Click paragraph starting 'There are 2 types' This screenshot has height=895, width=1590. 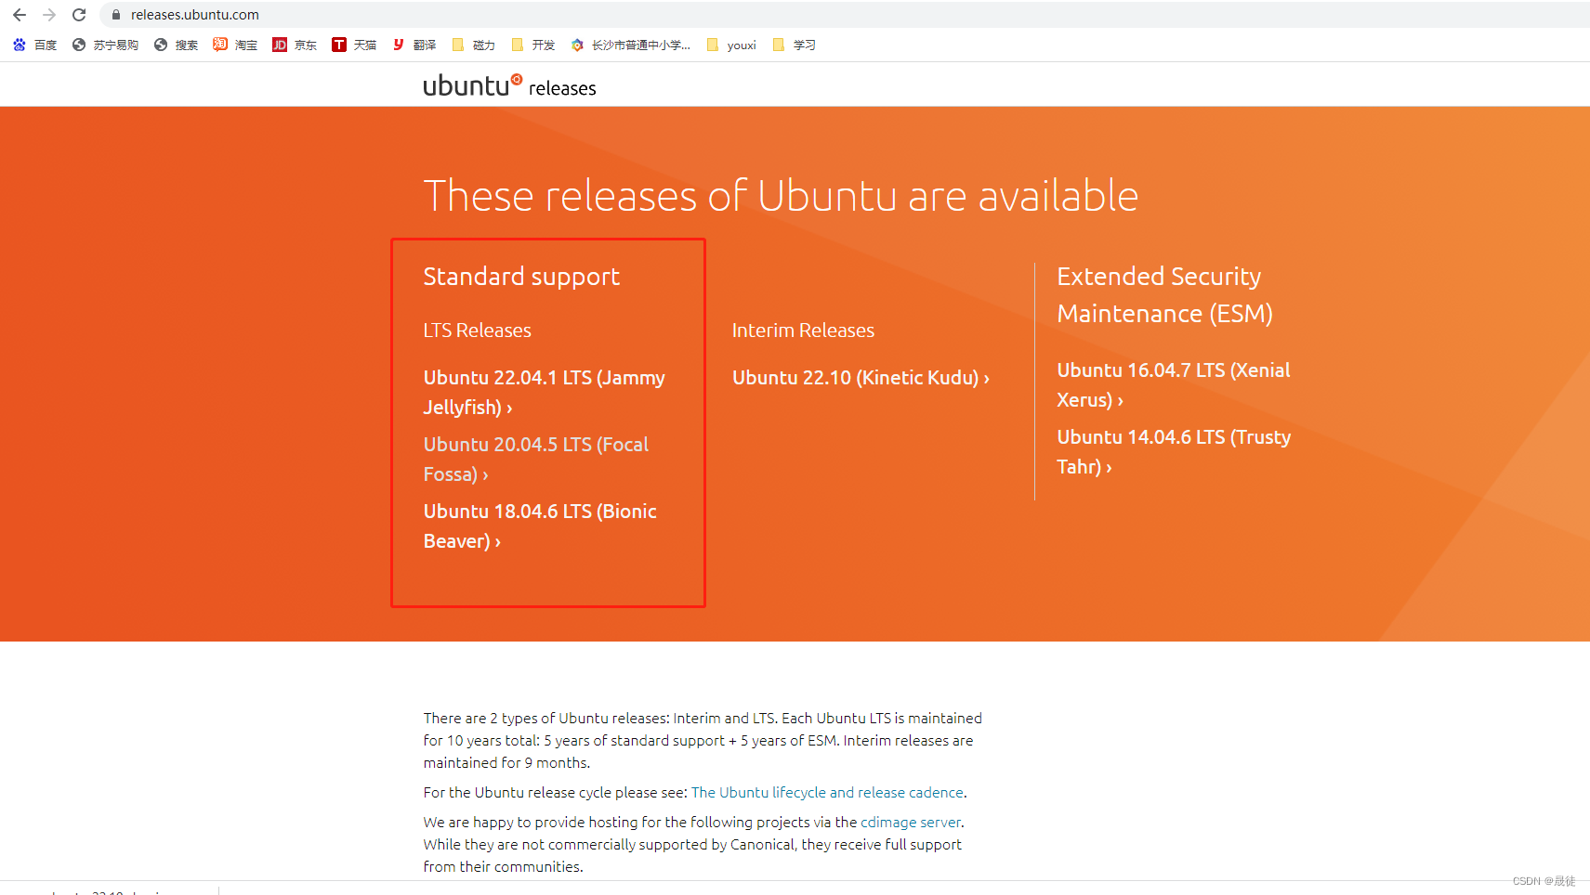point(703,741)
